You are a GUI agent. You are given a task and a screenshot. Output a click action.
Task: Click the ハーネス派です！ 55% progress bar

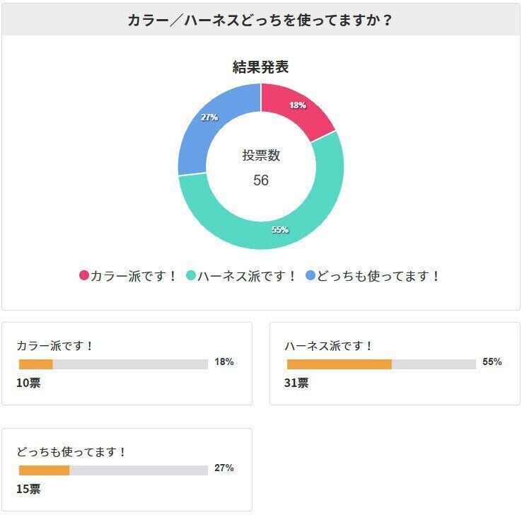click(381, 364)
